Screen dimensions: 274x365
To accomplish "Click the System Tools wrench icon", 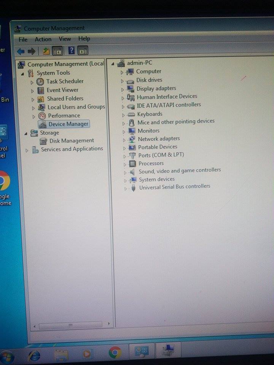I will [30, 73].
